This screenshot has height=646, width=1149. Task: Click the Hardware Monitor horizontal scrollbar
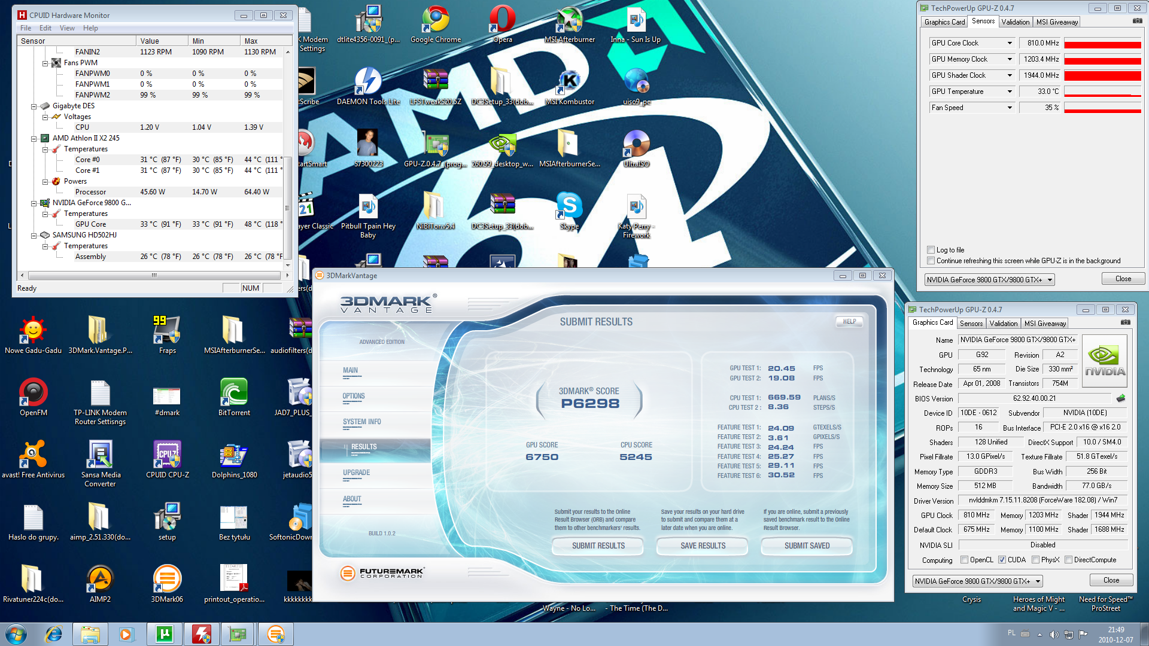[x=154, y=276]
